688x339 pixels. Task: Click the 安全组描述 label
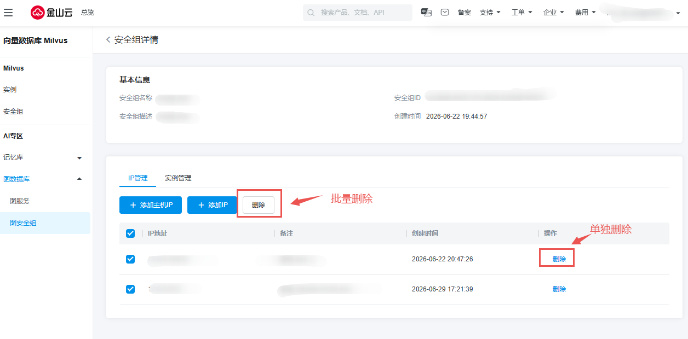coord(136,116)
